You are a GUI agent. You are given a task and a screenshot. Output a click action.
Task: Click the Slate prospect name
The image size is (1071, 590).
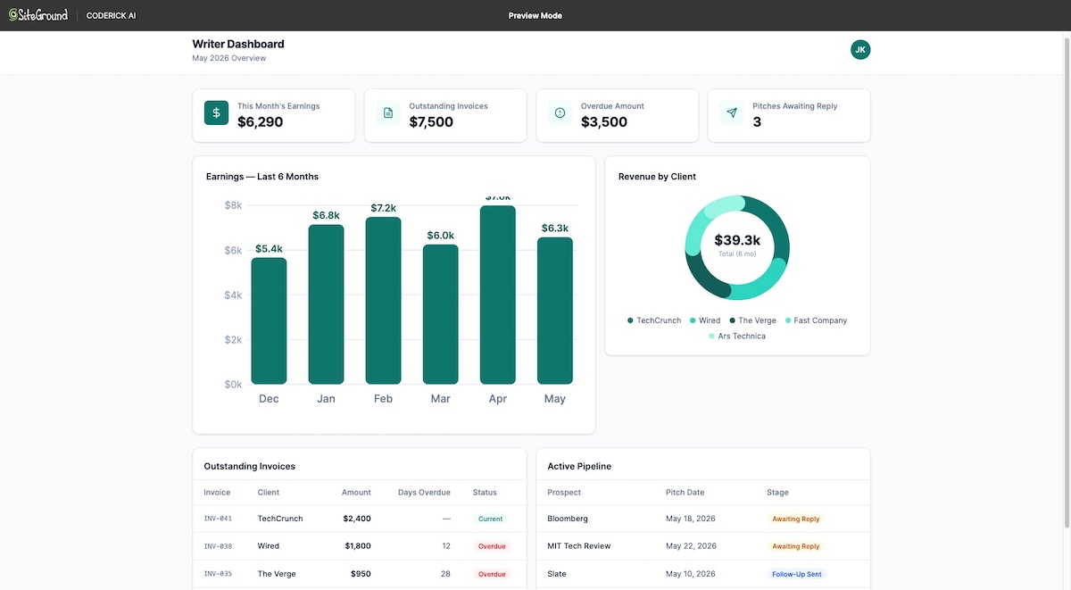click(557, 574)
